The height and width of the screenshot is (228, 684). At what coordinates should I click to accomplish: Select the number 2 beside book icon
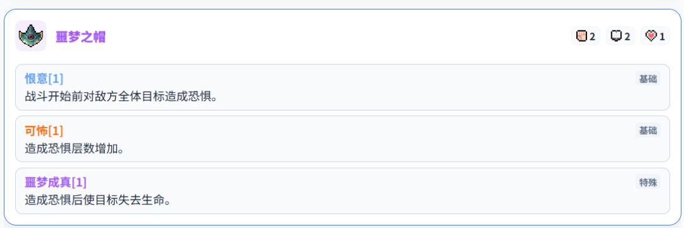pyautogui.click(x=627, y=37)
